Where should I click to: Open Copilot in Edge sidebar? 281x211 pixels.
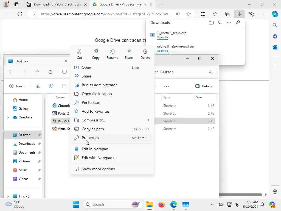275,14
